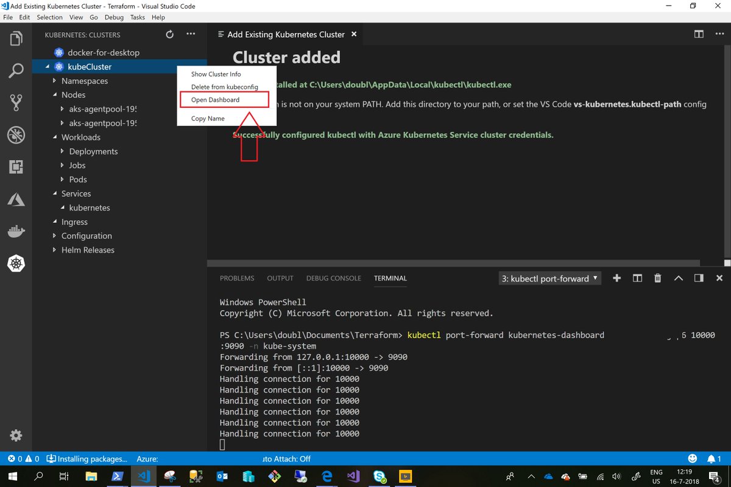Expand the Pods node
Viewport: 731px width, 487px height.
(x=77, y=180)
